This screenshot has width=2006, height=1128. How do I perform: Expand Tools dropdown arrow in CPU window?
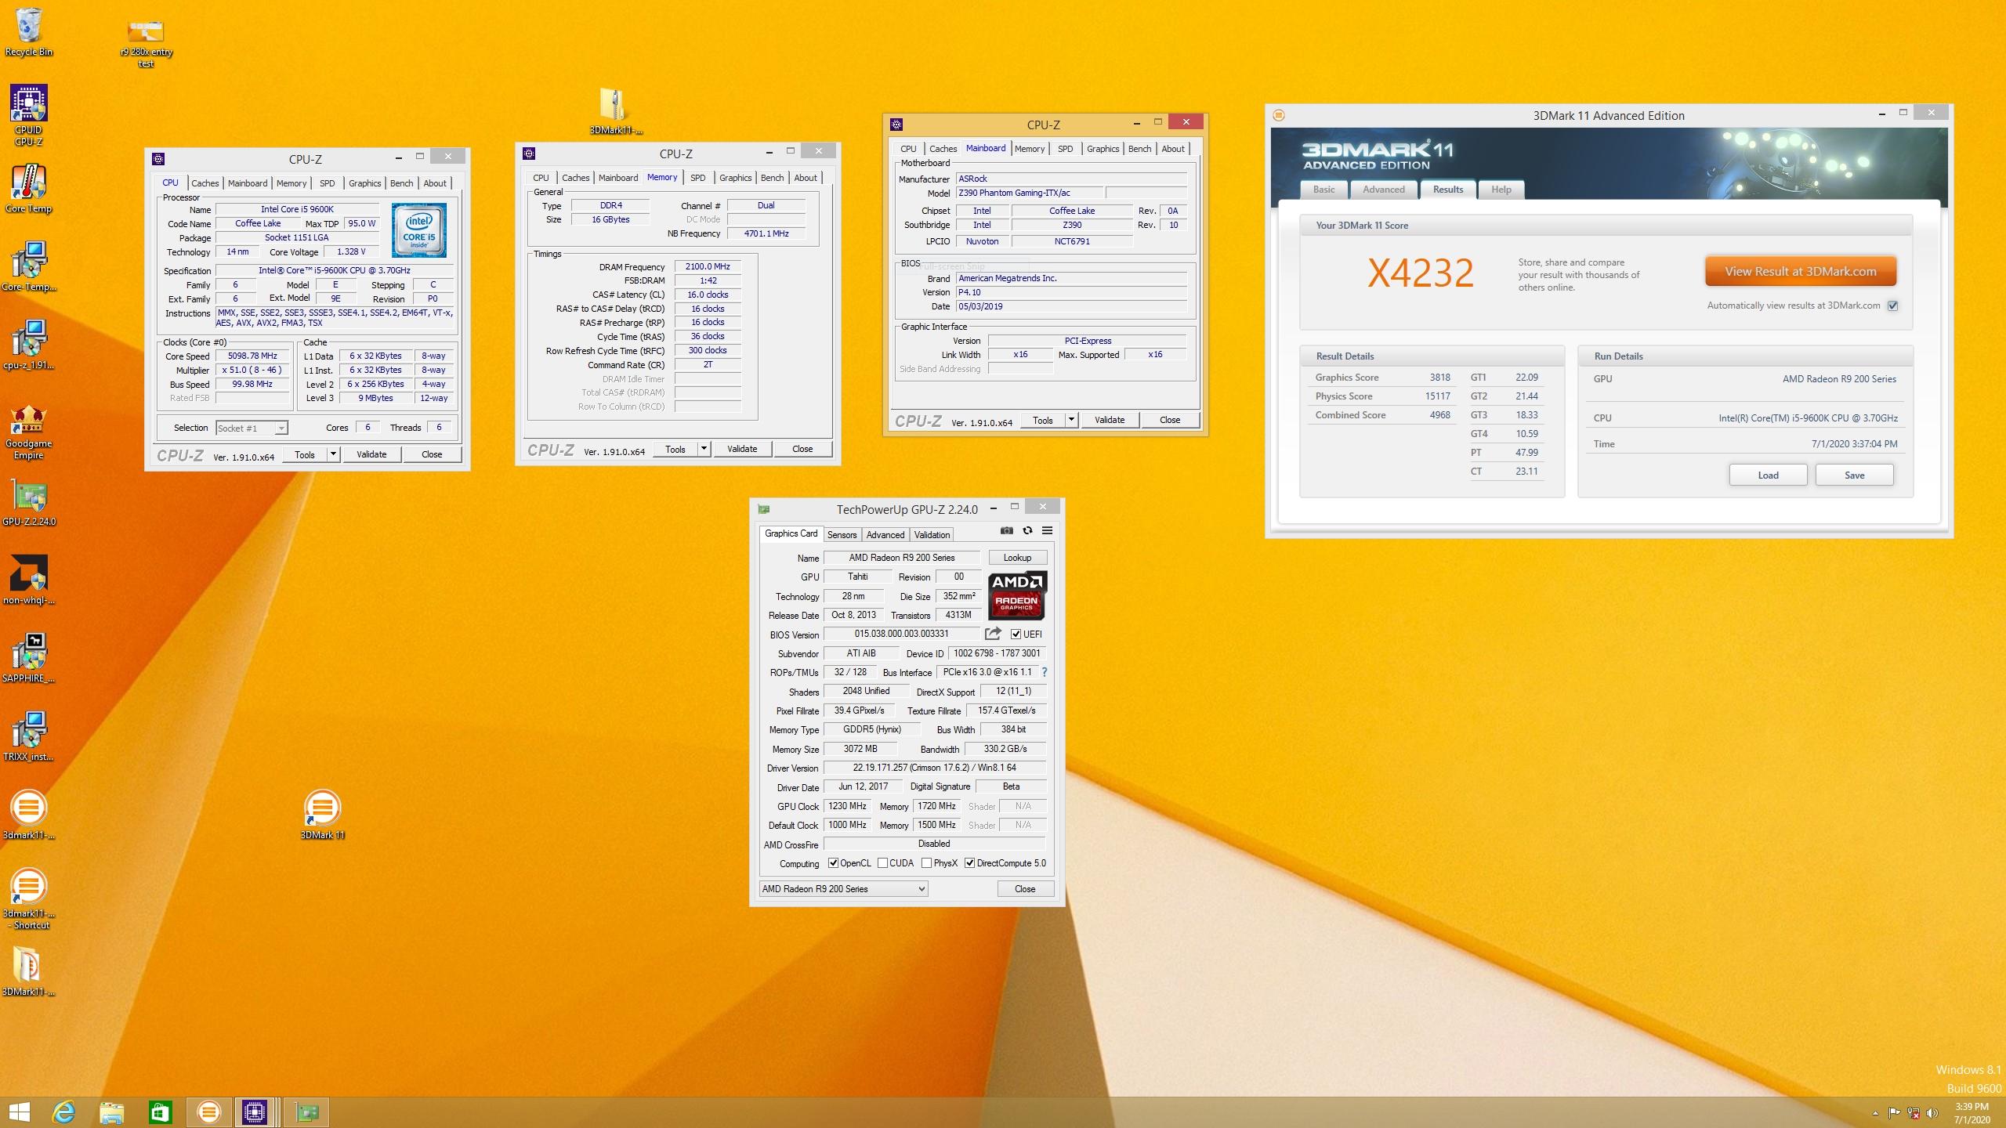click(333, 454)
